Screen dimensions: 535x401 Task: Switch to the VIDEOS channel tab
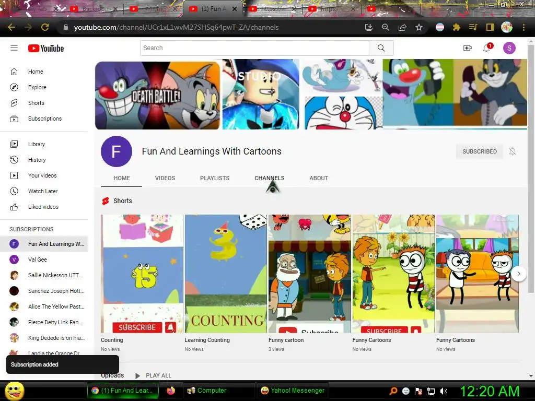click(x=165, y=178)
